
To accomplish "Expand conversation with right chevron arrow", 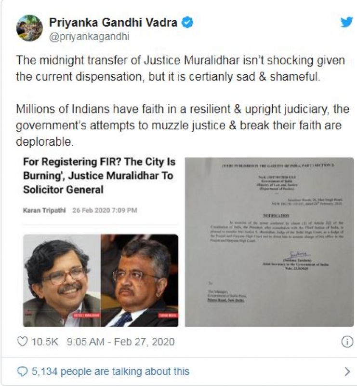I will pos(347,372).
